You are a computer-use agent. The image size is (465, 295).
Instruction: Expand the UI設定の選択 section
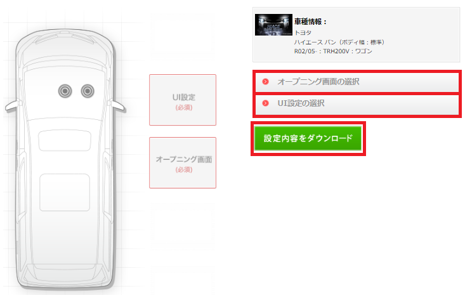tap(357, 103)
